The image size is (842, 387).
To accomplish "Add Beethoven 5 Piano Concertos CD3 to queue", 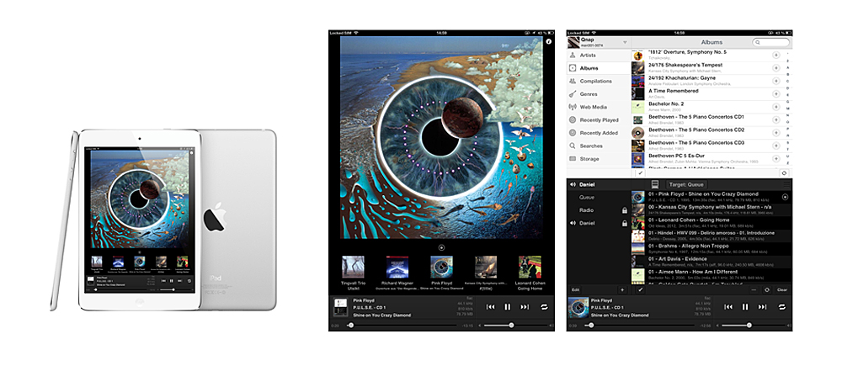I will pos(776,146).
